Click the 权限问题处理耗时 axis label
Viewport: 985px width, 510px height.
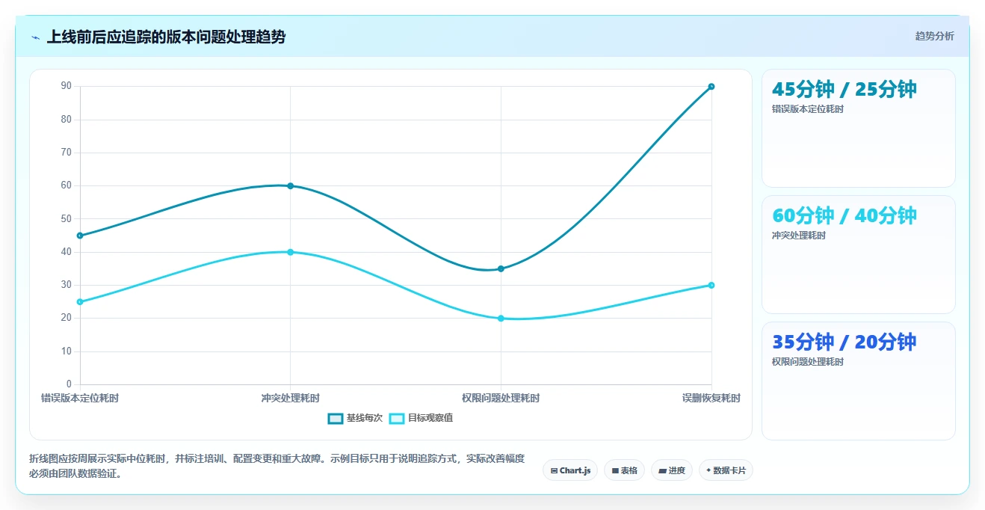pyautogui.click(x=501, y=398)
